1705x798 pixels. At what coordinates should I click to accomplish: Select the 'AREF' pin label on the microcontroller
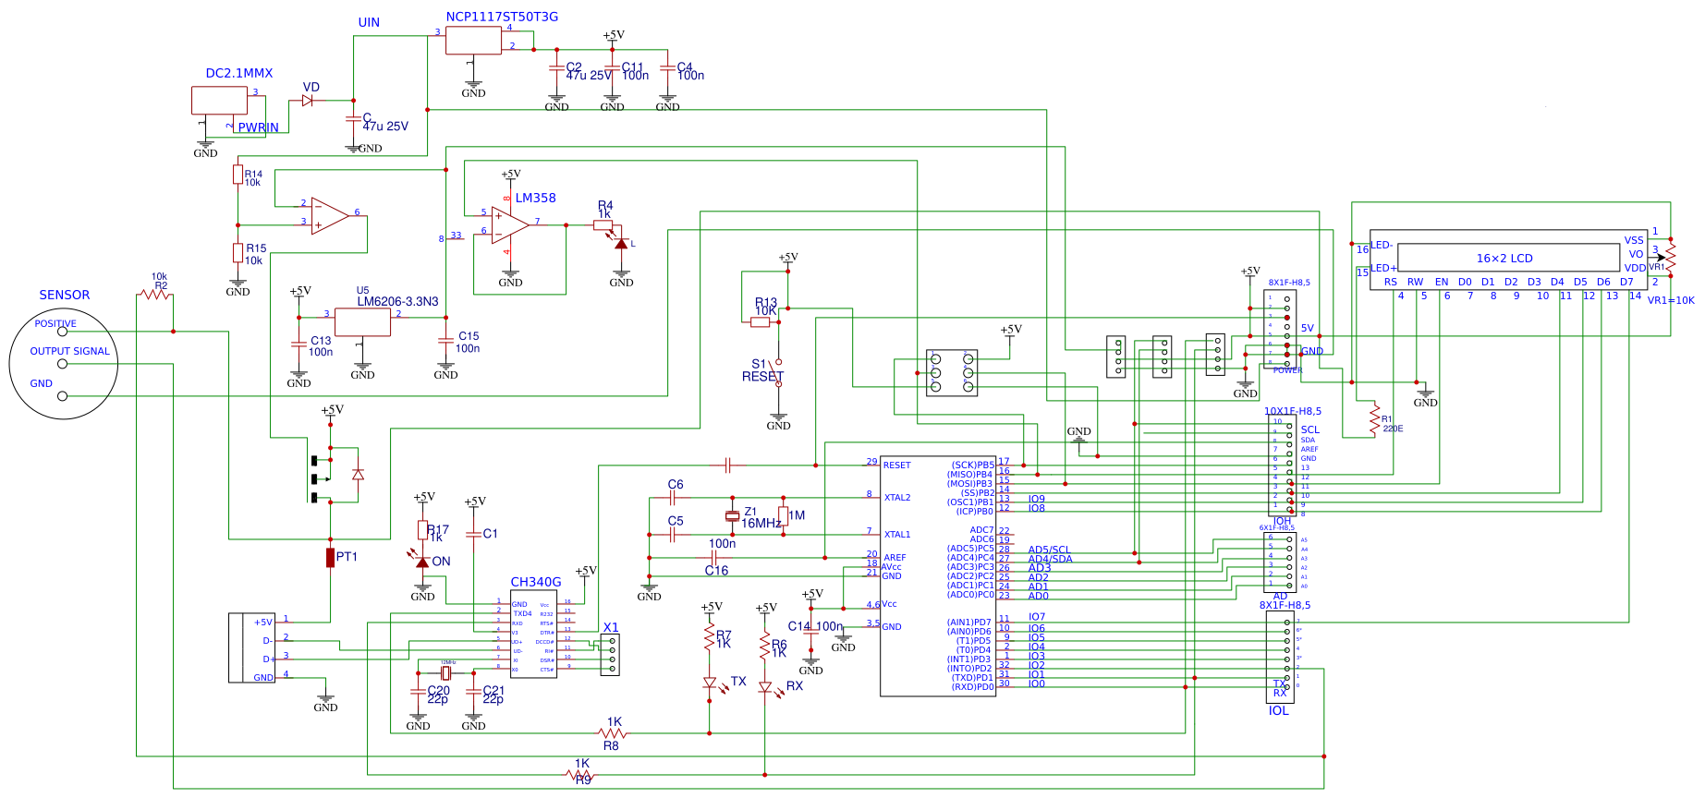(x=895, y=558)
